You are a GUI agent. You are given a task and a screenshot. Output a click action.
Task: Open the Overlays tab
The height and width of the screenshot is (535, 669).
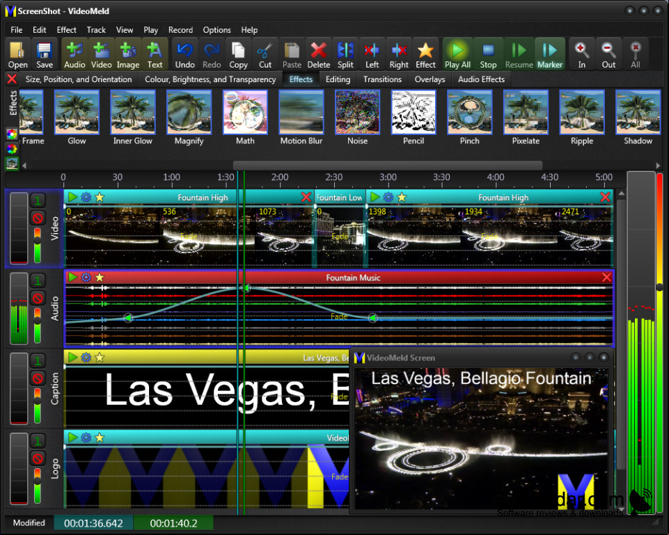(x=430, y=79)
